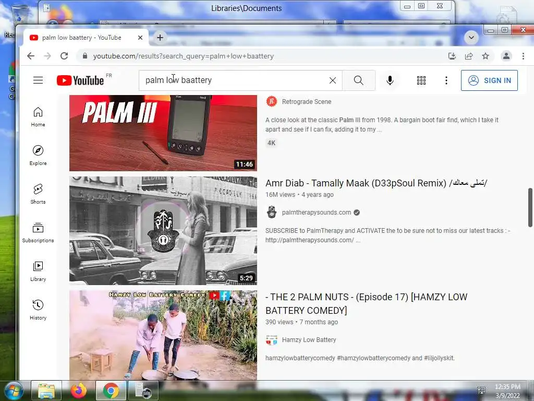Open Library in YouTube sidebar
Viewport: 534px width, 401px height.
click(x=38, y=271)
